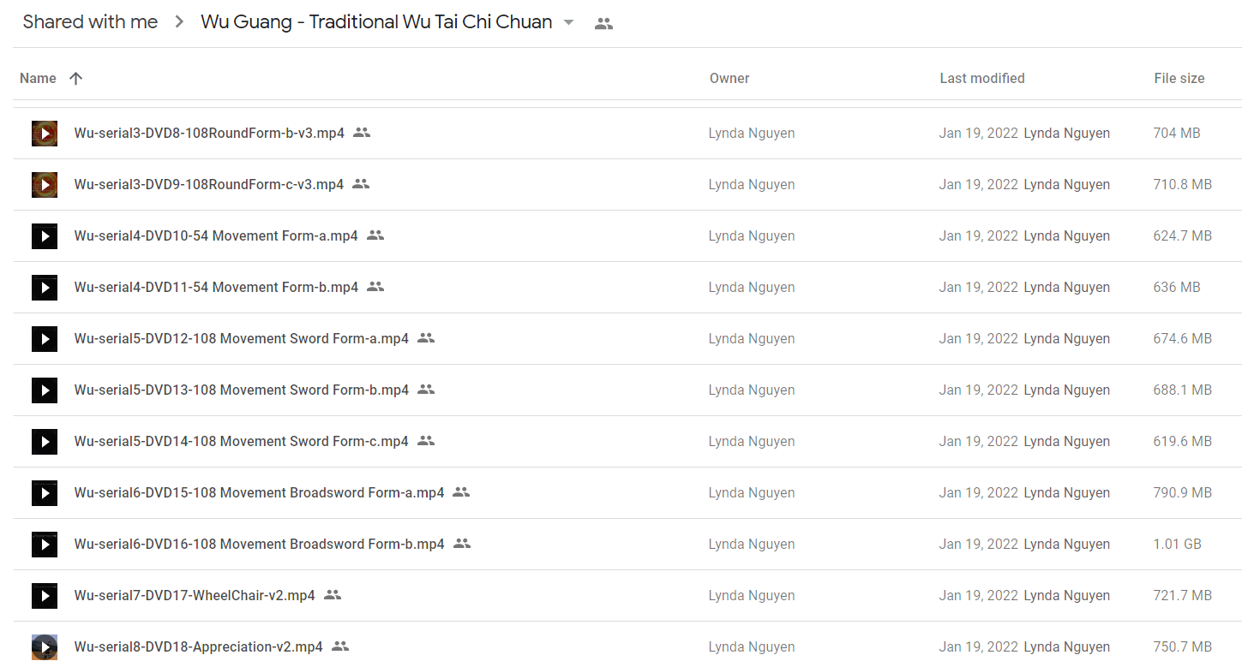Click breadcrumb chevron separator arrow
Viewport: 1242px width, 667px height.
pos(179,22)
